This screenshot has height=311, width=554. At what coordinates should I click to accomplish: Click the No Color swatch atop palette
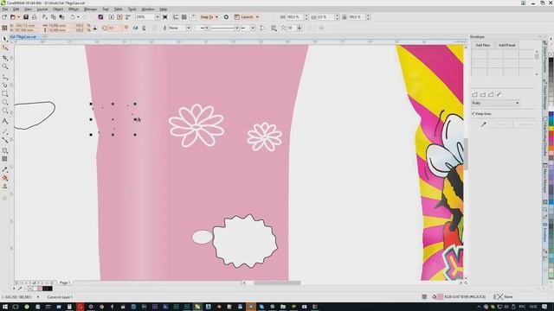pyautogui.click(x=551, y=54)
